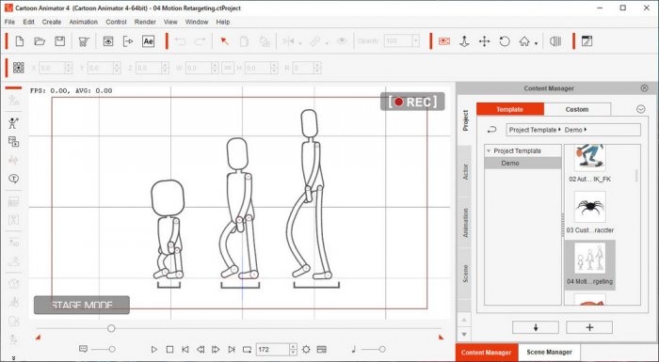Create a new project file
Viewport: 659px width, 362px height.
click(20, 41)
